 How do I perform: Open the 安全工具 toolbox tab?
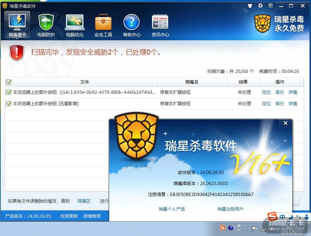point(103,25)
